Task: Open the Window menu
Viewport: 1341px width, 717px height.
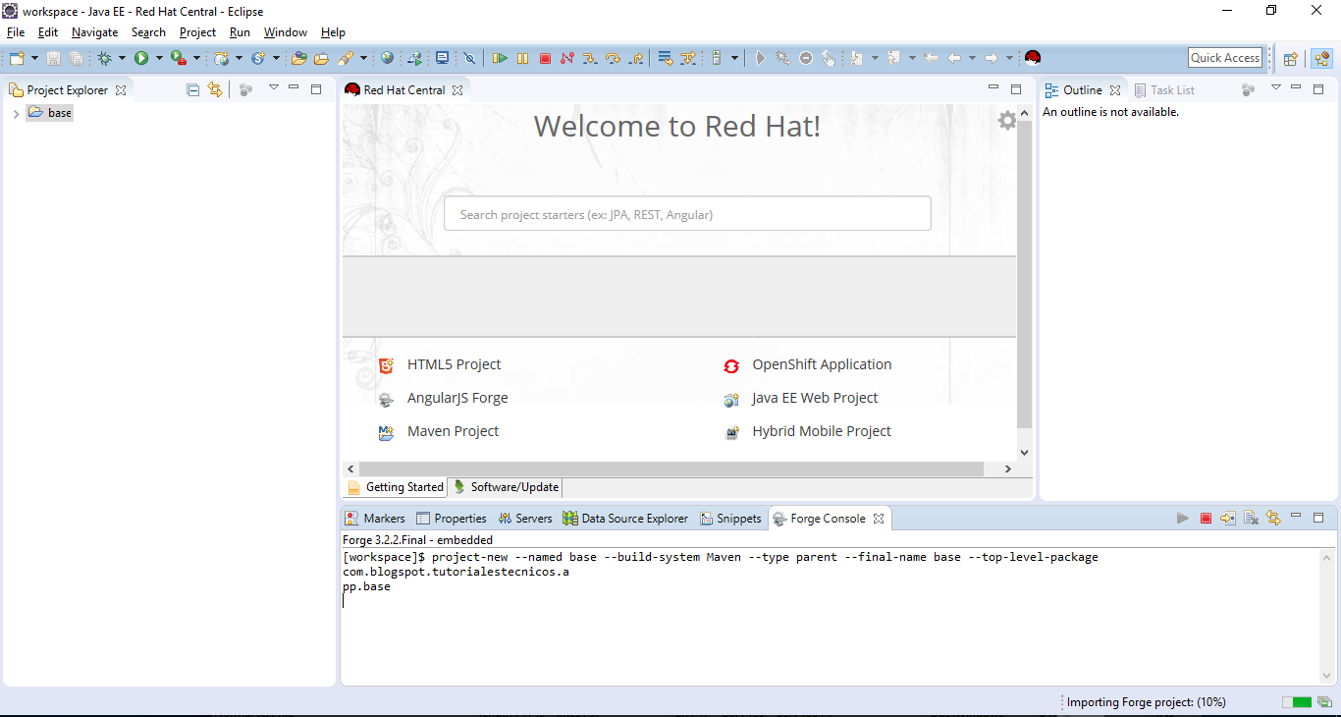Action: [285, 31]
